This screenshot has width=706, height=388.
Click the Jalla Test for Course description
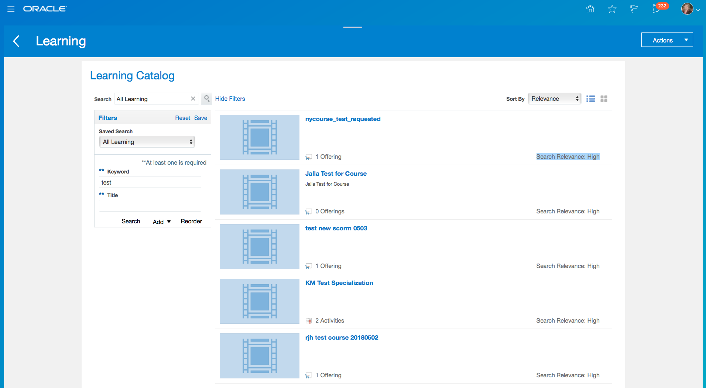click(x=327, y=184)
